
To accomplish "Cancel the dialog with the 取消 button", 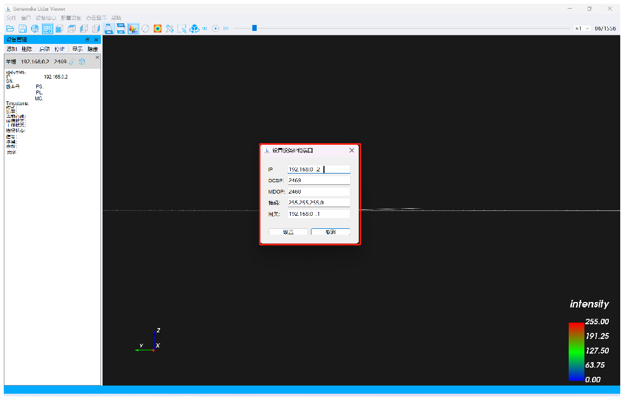I will click(x=330, y=232).
